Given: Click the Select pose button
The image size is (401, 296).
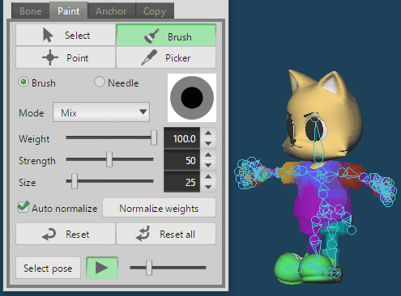Looking at the screenshot, I should [x=48, y=268].
